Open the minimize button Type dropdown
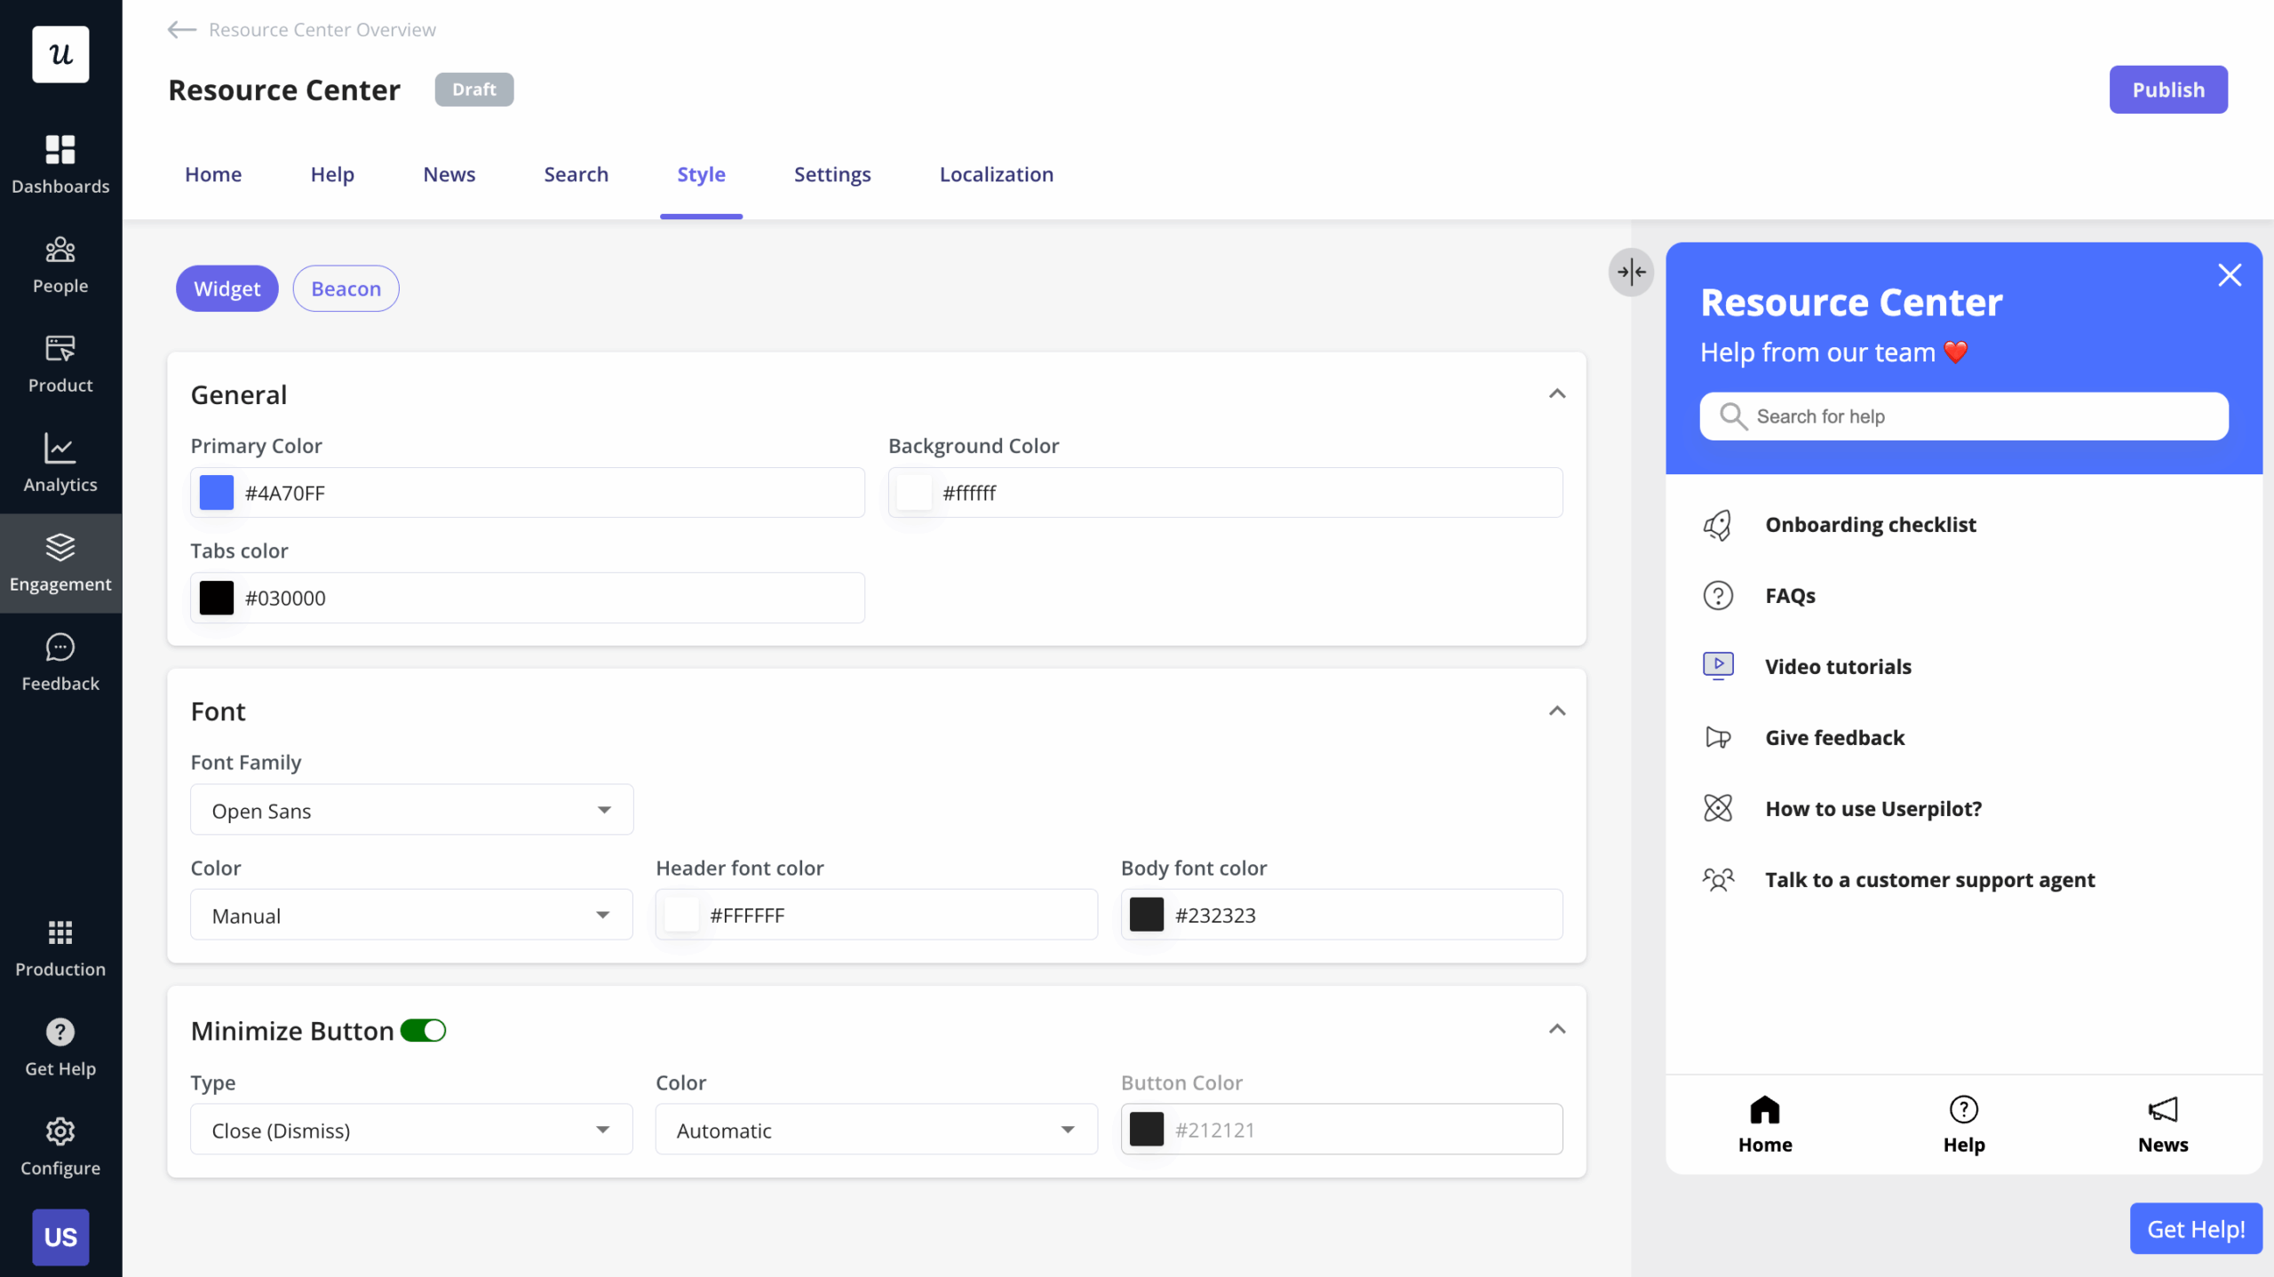The width and height of the screenshot is (2274, 1277). click(x=411, y=1129)
